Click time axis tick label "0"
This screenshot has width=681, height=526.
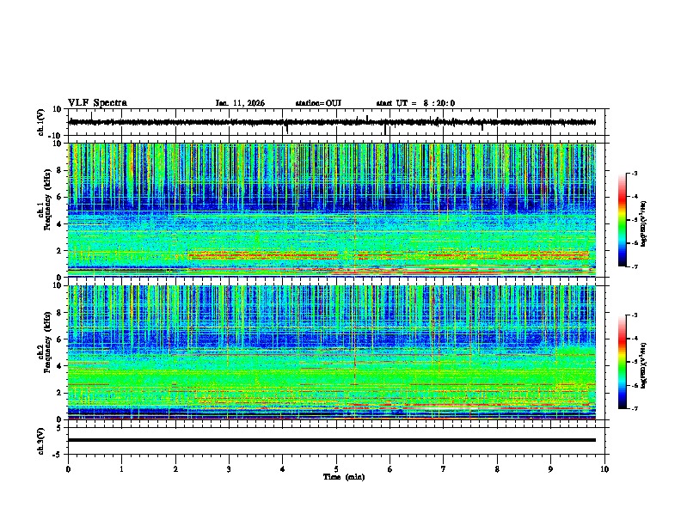click(68, 469)
